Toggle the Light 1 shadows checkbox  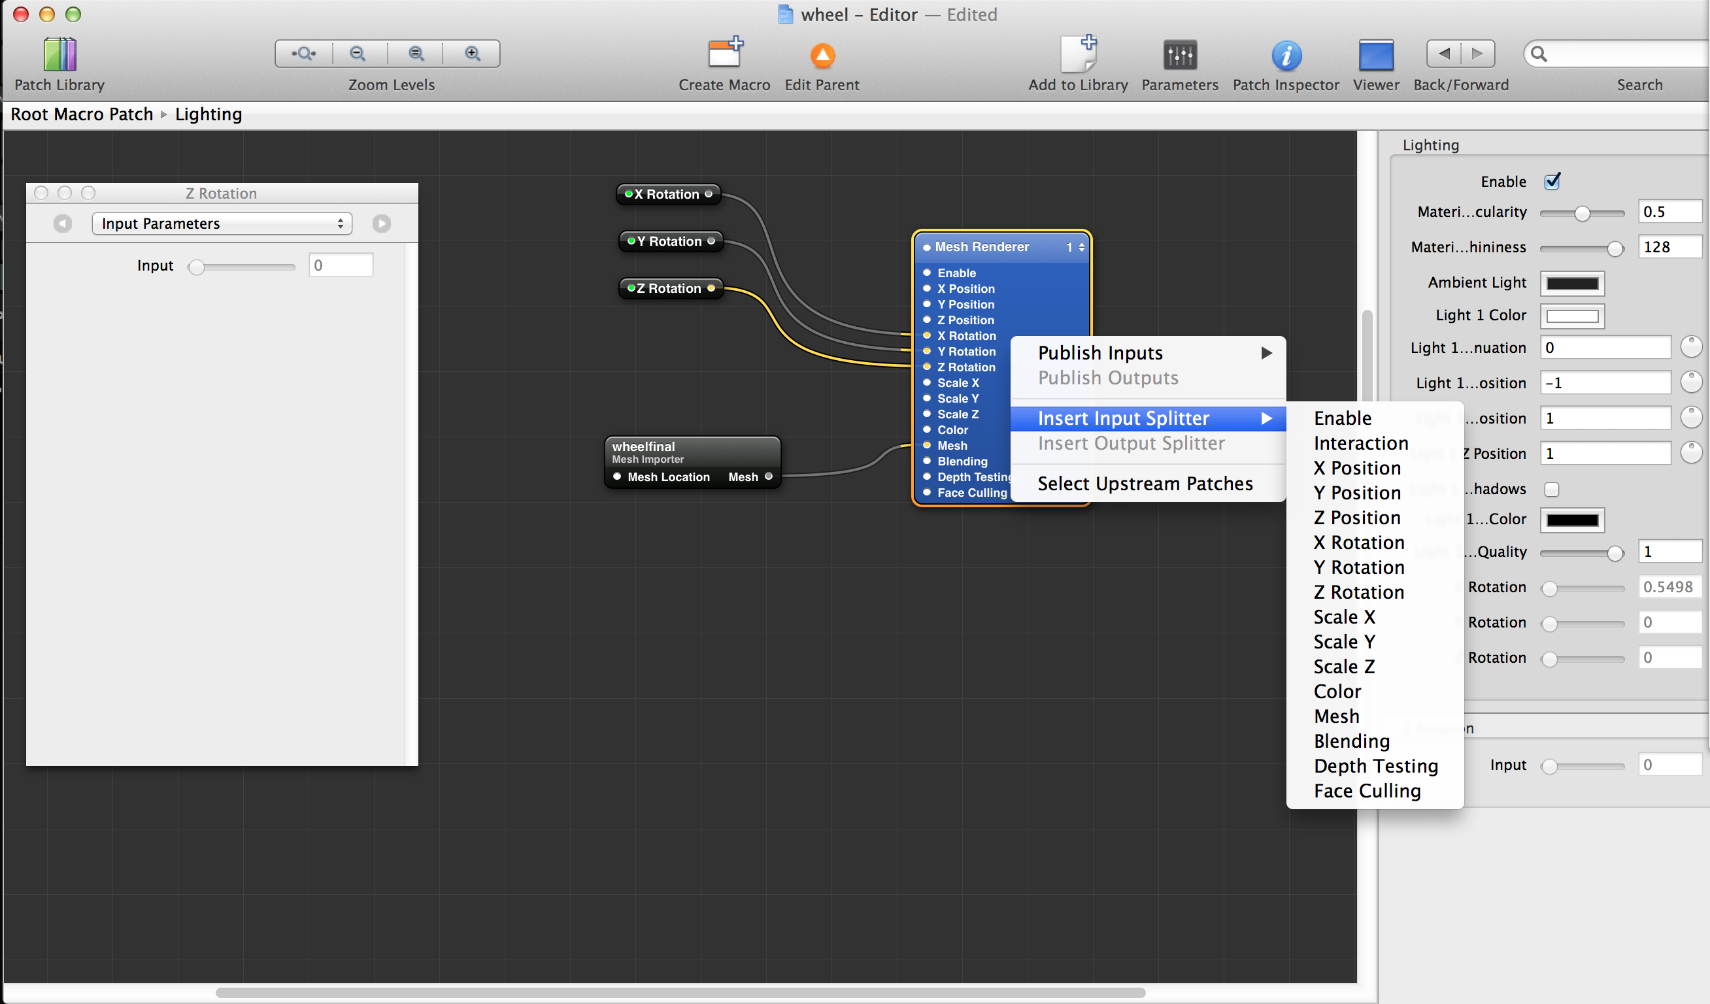[1551, 489]
